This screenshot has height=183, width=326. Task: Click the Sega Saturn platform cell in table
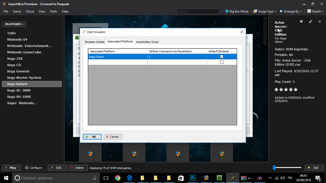[x=118, y=57]
